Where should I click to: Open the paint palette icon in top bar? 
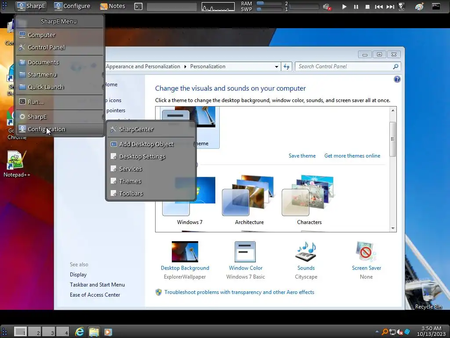tap(419, 7)
